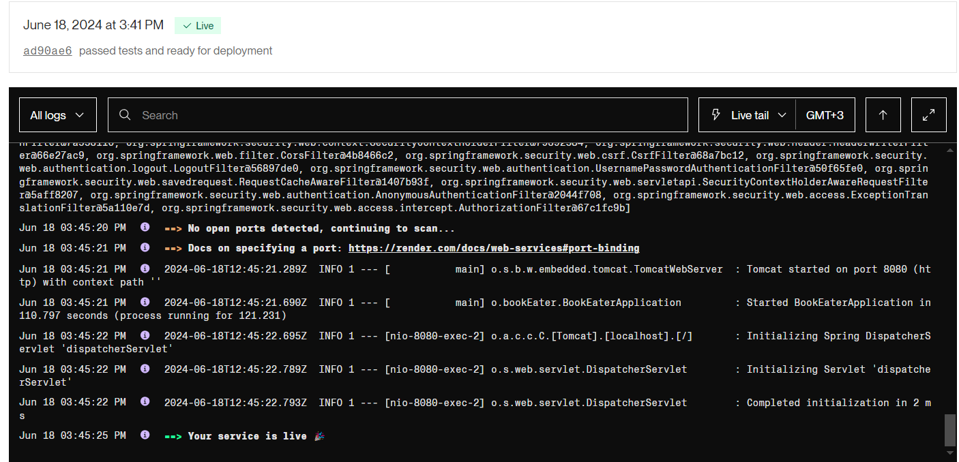Expand the log viewer to fullscreen
This screenshot has width=959, height=462.
click(928, 115)
